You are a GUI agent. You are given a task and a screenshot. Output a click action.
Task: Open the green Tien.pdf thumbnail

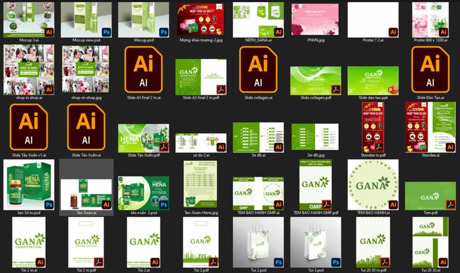tap(430, 196)
